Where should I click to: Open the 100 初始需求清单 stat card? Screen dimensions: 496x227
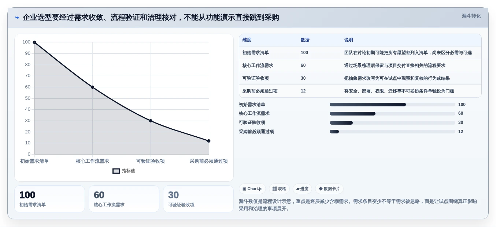(50, 199)
